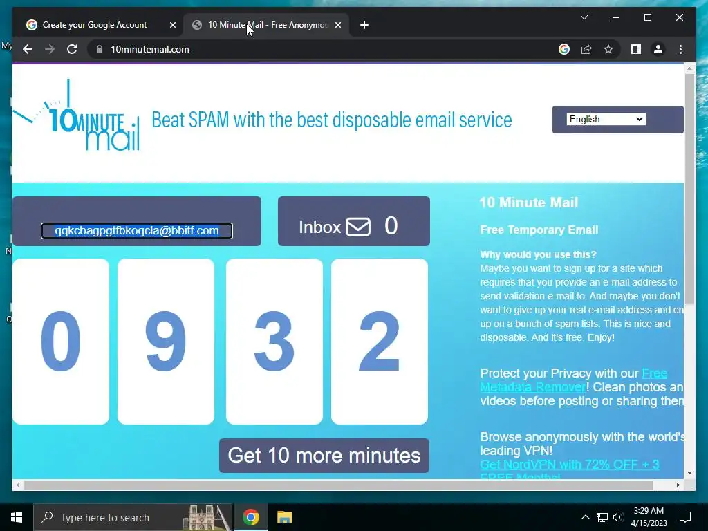
Task: Go back to the previous page
Action: 28,49
